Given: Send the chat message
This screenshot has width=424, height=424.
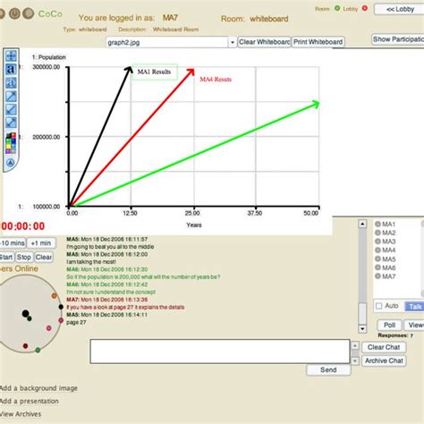Looking at the screenshot, I should 328,370.
